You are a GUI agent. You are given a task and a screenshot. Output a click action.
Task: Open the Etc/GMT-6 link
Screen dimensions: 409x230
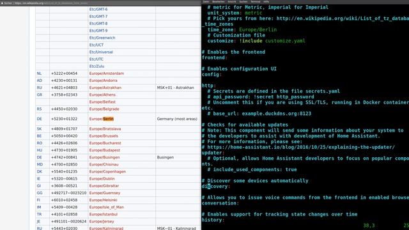(x=98, y=10)
